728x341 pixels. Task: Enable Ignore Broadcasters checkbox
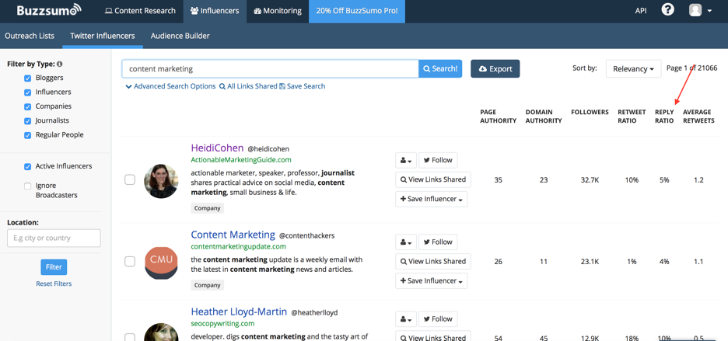click(x=28, y=186)
